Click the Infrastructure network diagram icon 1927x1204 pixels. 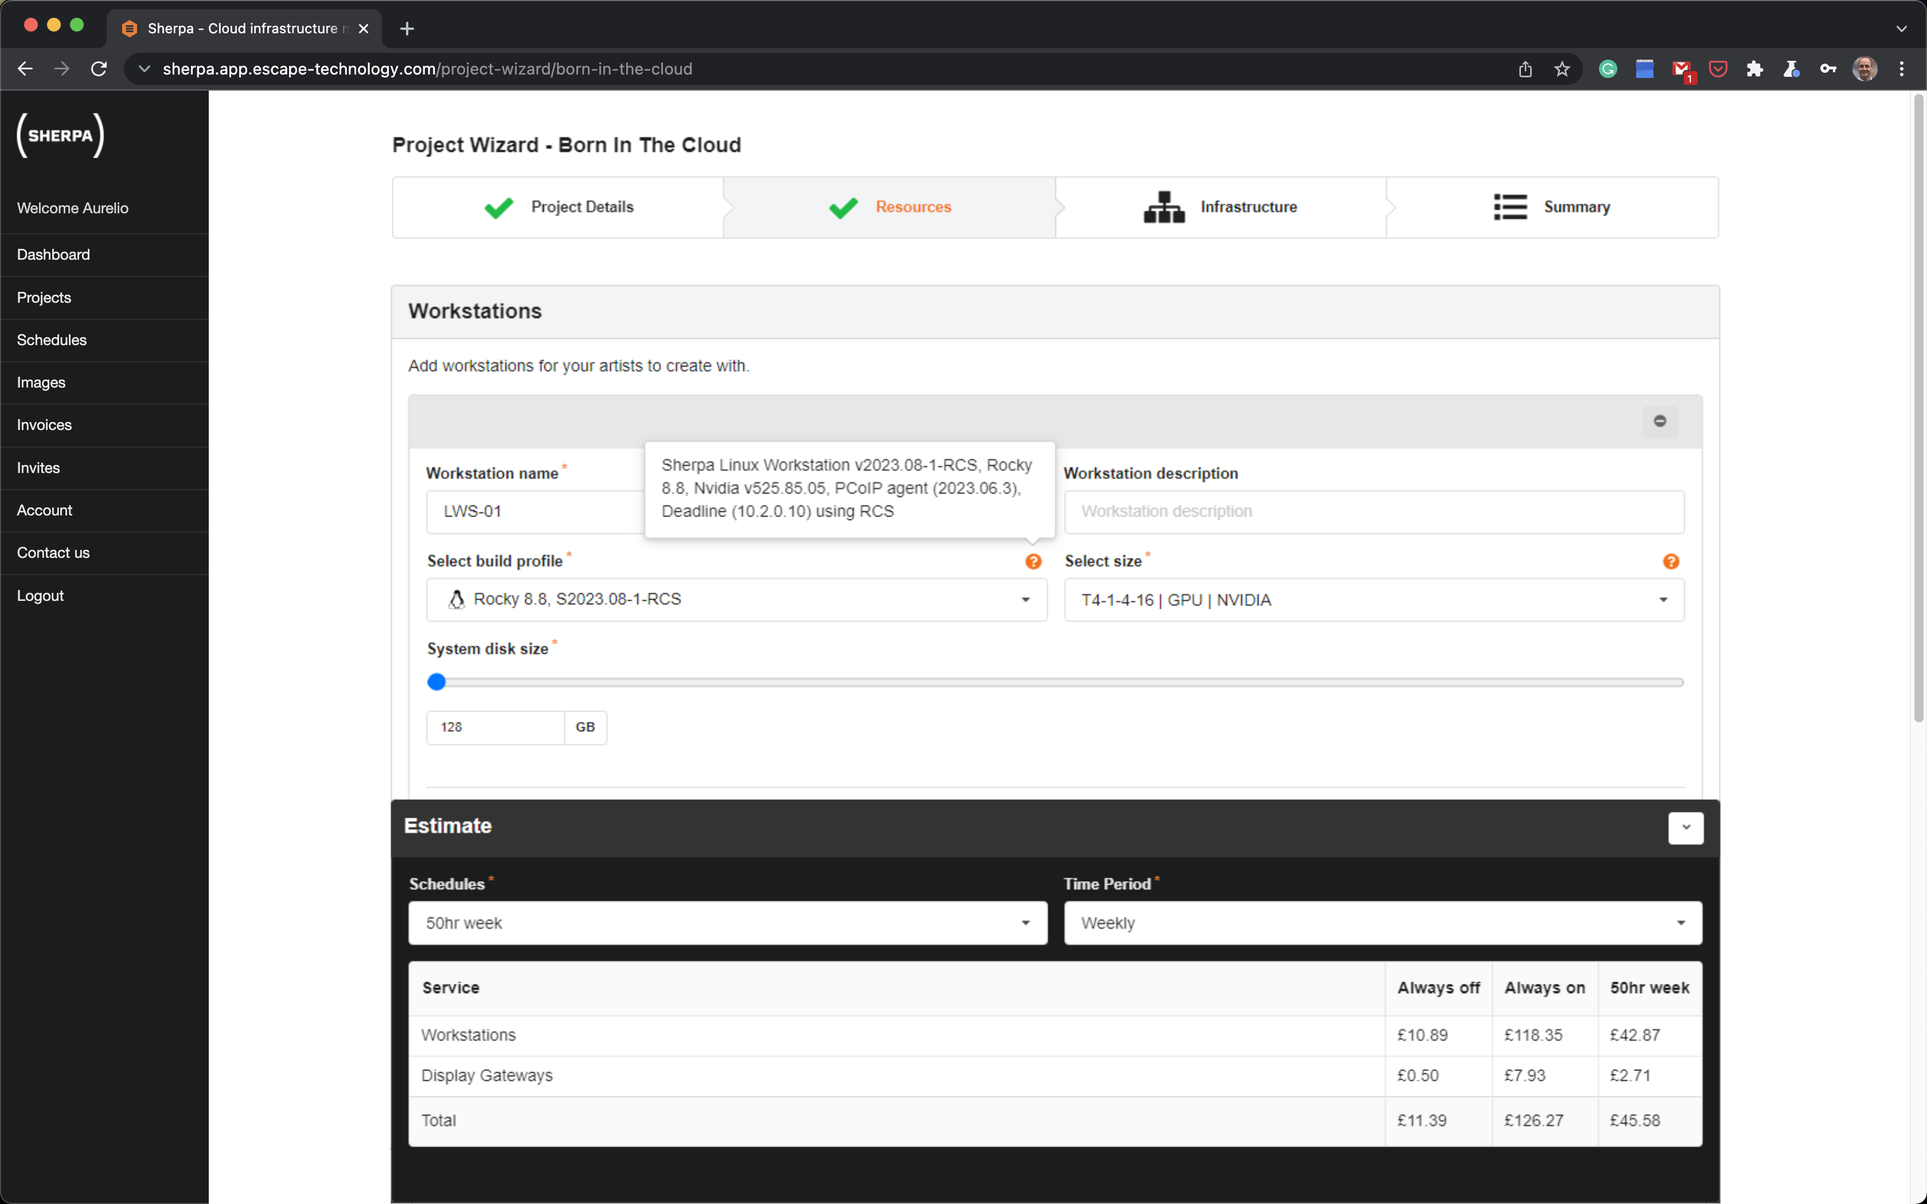[x=1163, y=207]
